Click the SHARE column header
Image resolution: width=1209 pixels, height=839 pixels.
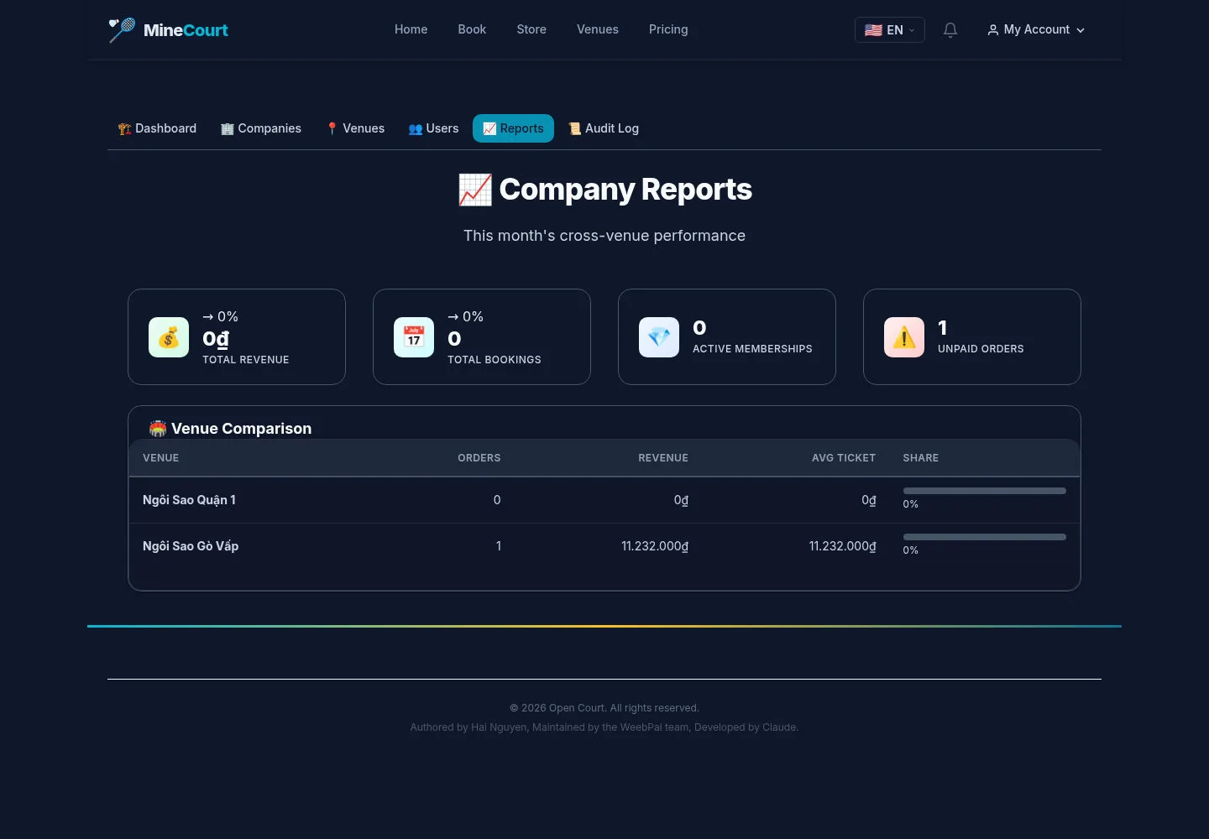921,458
